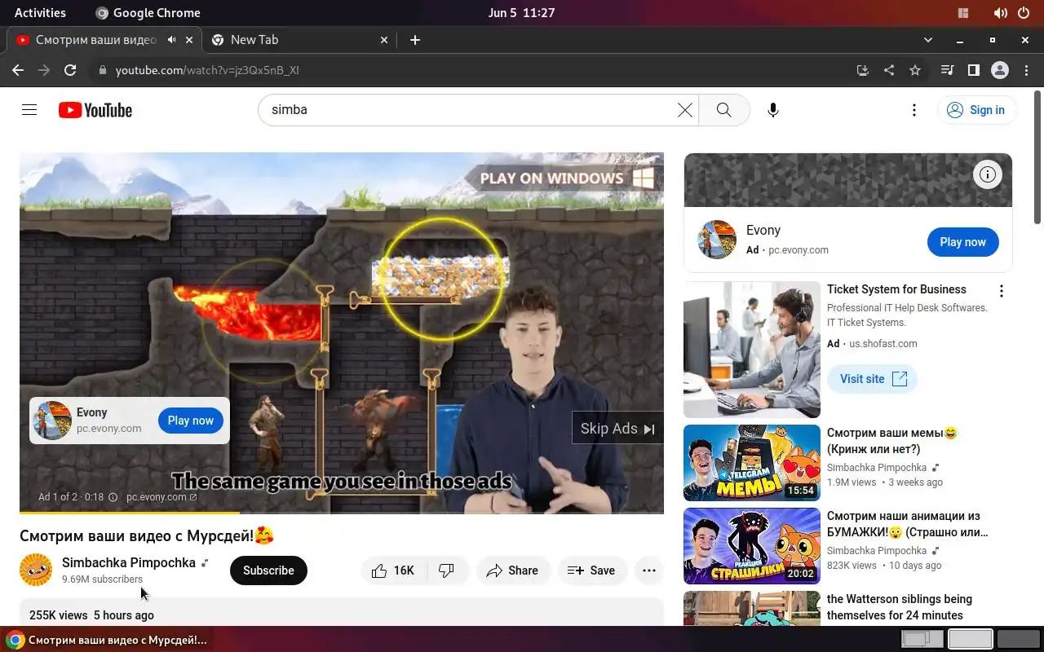Dislike the video with thumbs down

(x=447, y=570)
